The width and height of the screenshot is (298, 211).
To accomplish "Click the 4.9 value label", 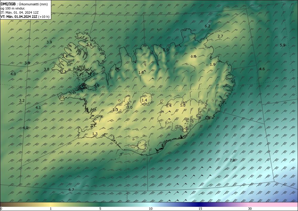I will 97,86.
